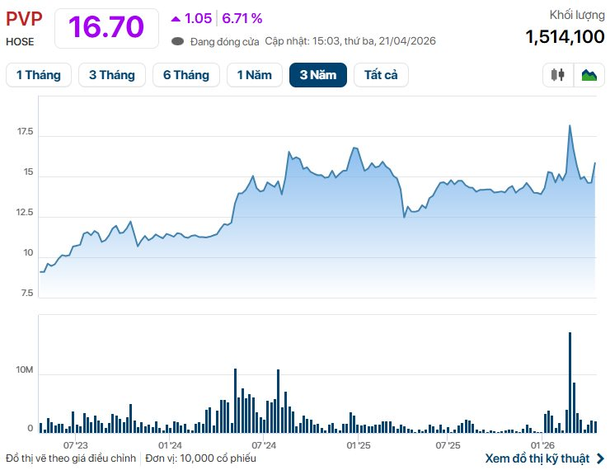Click the 6.71% change percentage
Image resolution: width=610 pixels, height=470 pixels.
click(242, 18)
